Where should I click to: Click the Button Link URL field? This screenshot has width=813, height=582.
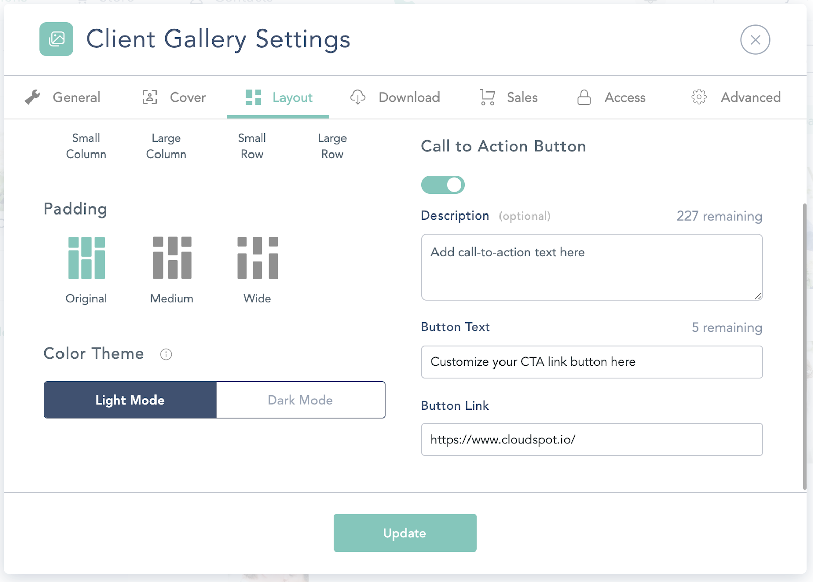coord(592,440)
